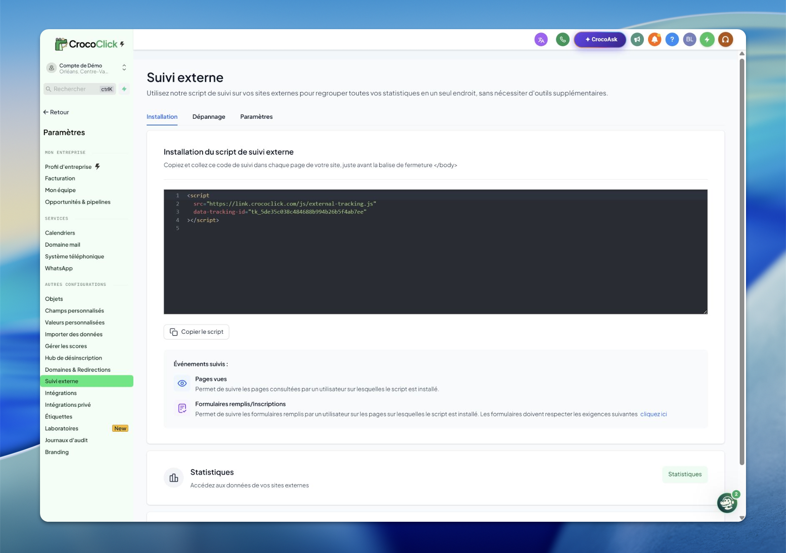This screenshot has height=553, width=786.
Task: Click inside the tracking script code editor
Action: (436, 252)
